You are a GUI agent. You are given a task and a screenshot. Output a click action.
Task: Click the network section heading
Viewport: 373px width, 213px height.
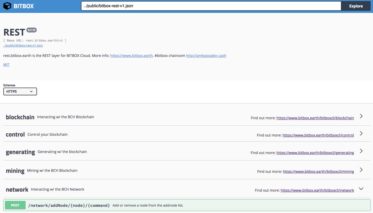[17, 189]
